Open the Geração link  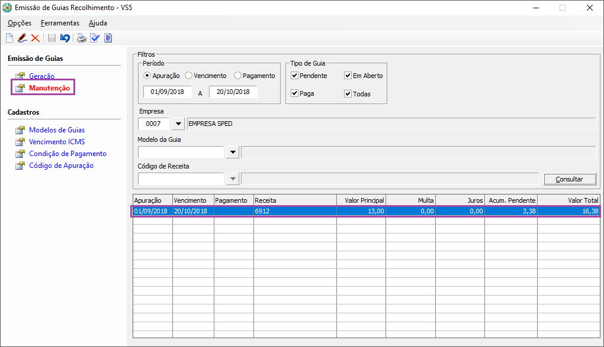click(x=41, y=76)
